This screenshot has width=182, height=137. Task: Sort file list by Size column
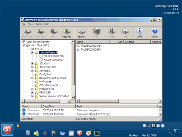pos(117,42)
